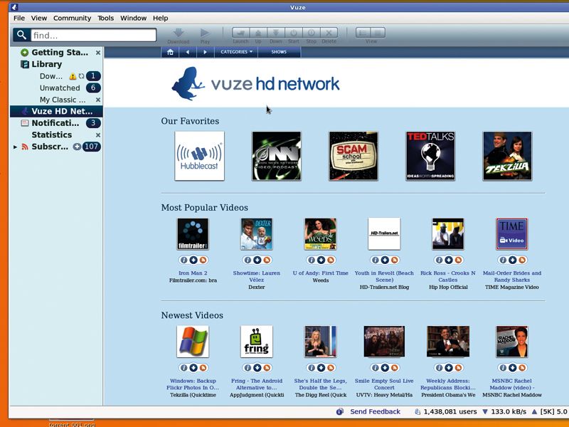
Task: Click Send Feedback in status bar
Action: 375,412
